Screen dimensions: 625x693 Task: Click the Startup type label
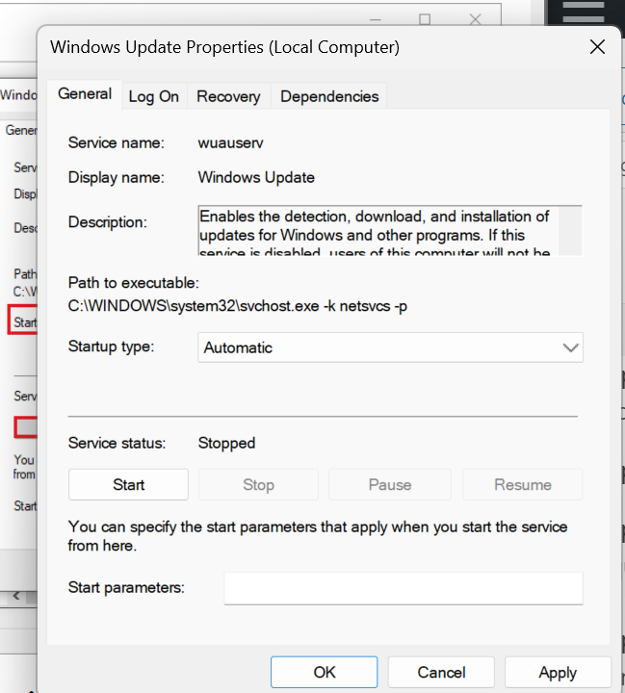111,346
